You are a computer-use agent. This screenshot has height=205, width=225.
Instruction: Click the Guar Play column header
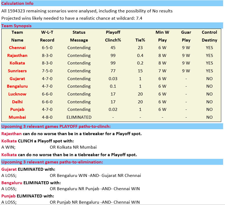(186, 36)
